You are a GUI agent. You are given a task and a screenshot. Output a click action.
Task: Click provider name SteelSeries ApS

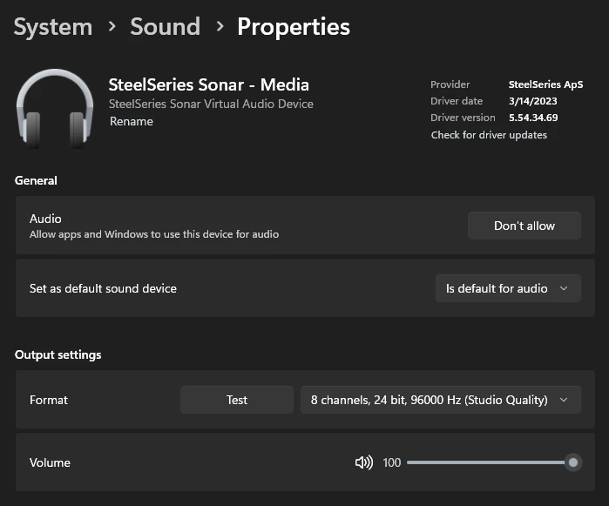click(x=545, y=84)
